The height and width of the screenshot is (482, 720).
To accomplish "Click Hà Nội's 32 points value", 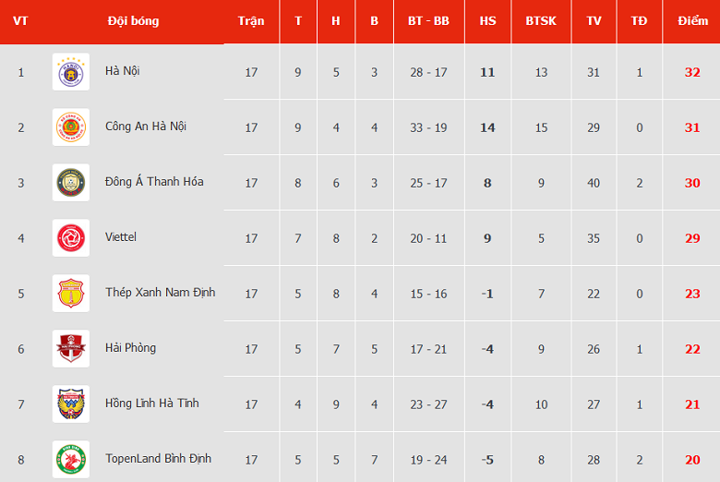I will tap(692, 72).
